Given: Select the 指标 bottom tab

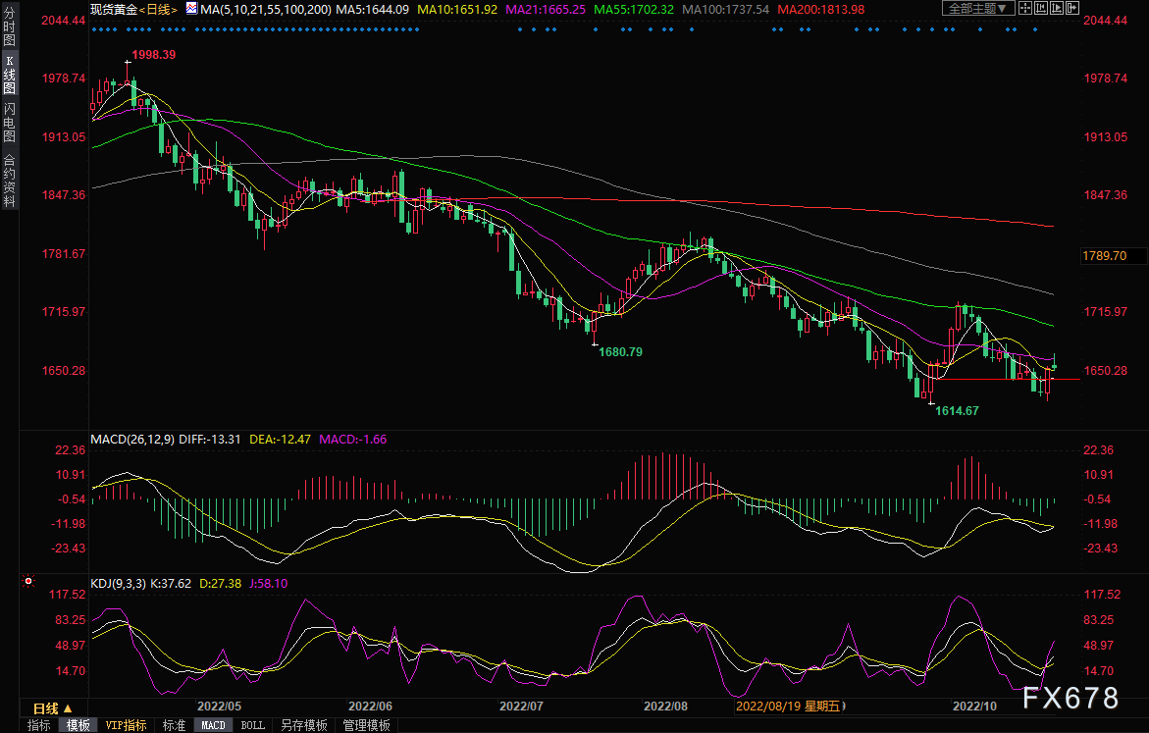Looking at the screenshot, I should [39, 725].
